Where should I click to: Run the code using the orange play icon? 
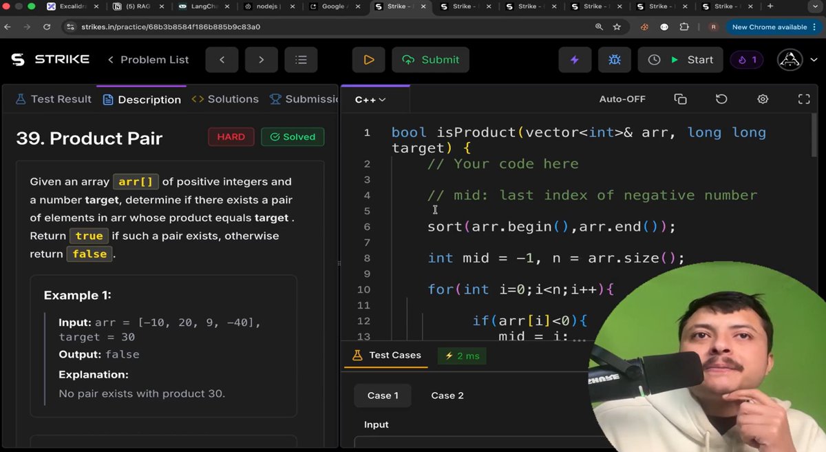pyautogui.click(x=368, y=60)
